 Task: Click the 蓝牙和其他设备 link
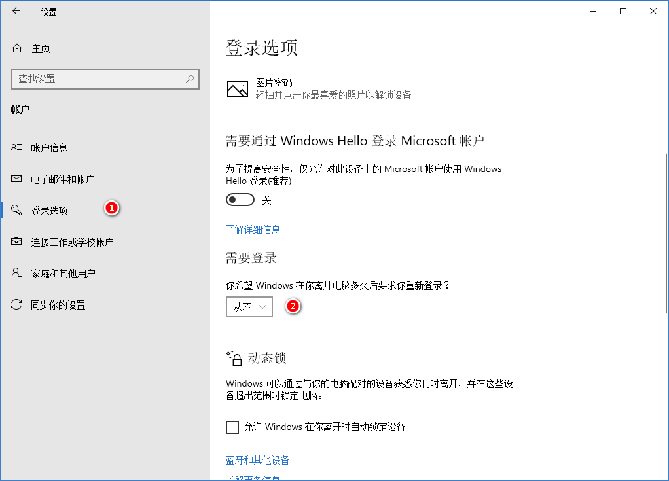tap(257, 460)
